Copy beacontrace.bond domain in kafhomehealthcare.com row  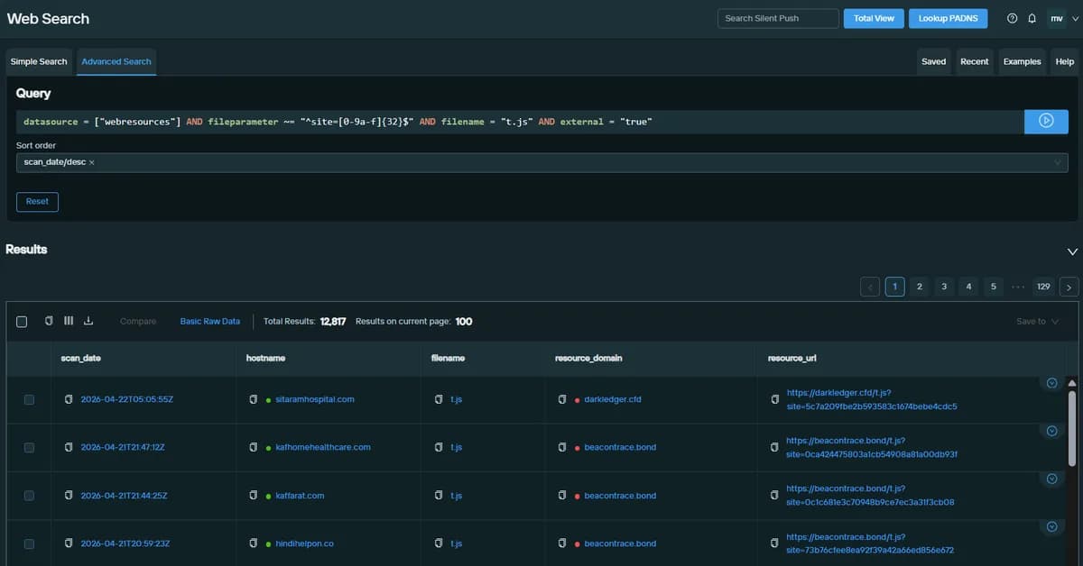coord(562,447)
